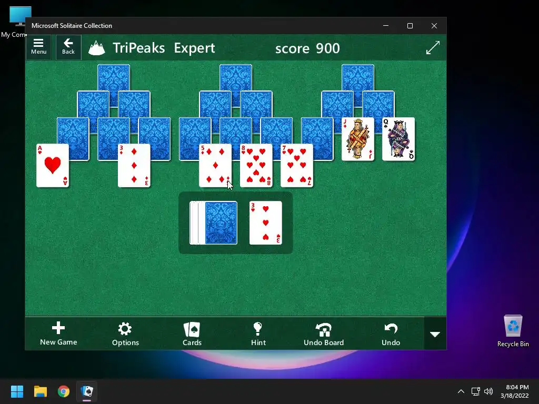Collapse the bottom toolbar with the down arrow
Viewport: 539px width, 404px height.
(x=435, y=334)
